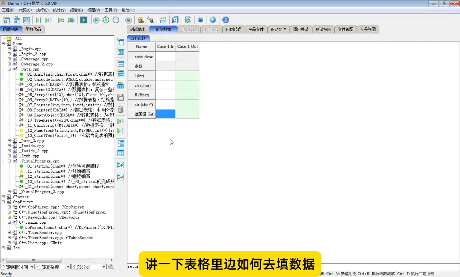Expand the _Begin.cpp tree node
This screenshot has height=277, width=460.
click(x=9, y=49)
